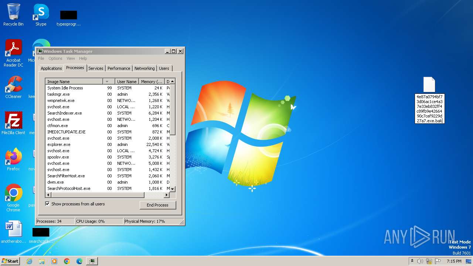The image size is (473, 266).
Task: Open the Google Chrome desktop shortcut
Action: coord(13,198)
